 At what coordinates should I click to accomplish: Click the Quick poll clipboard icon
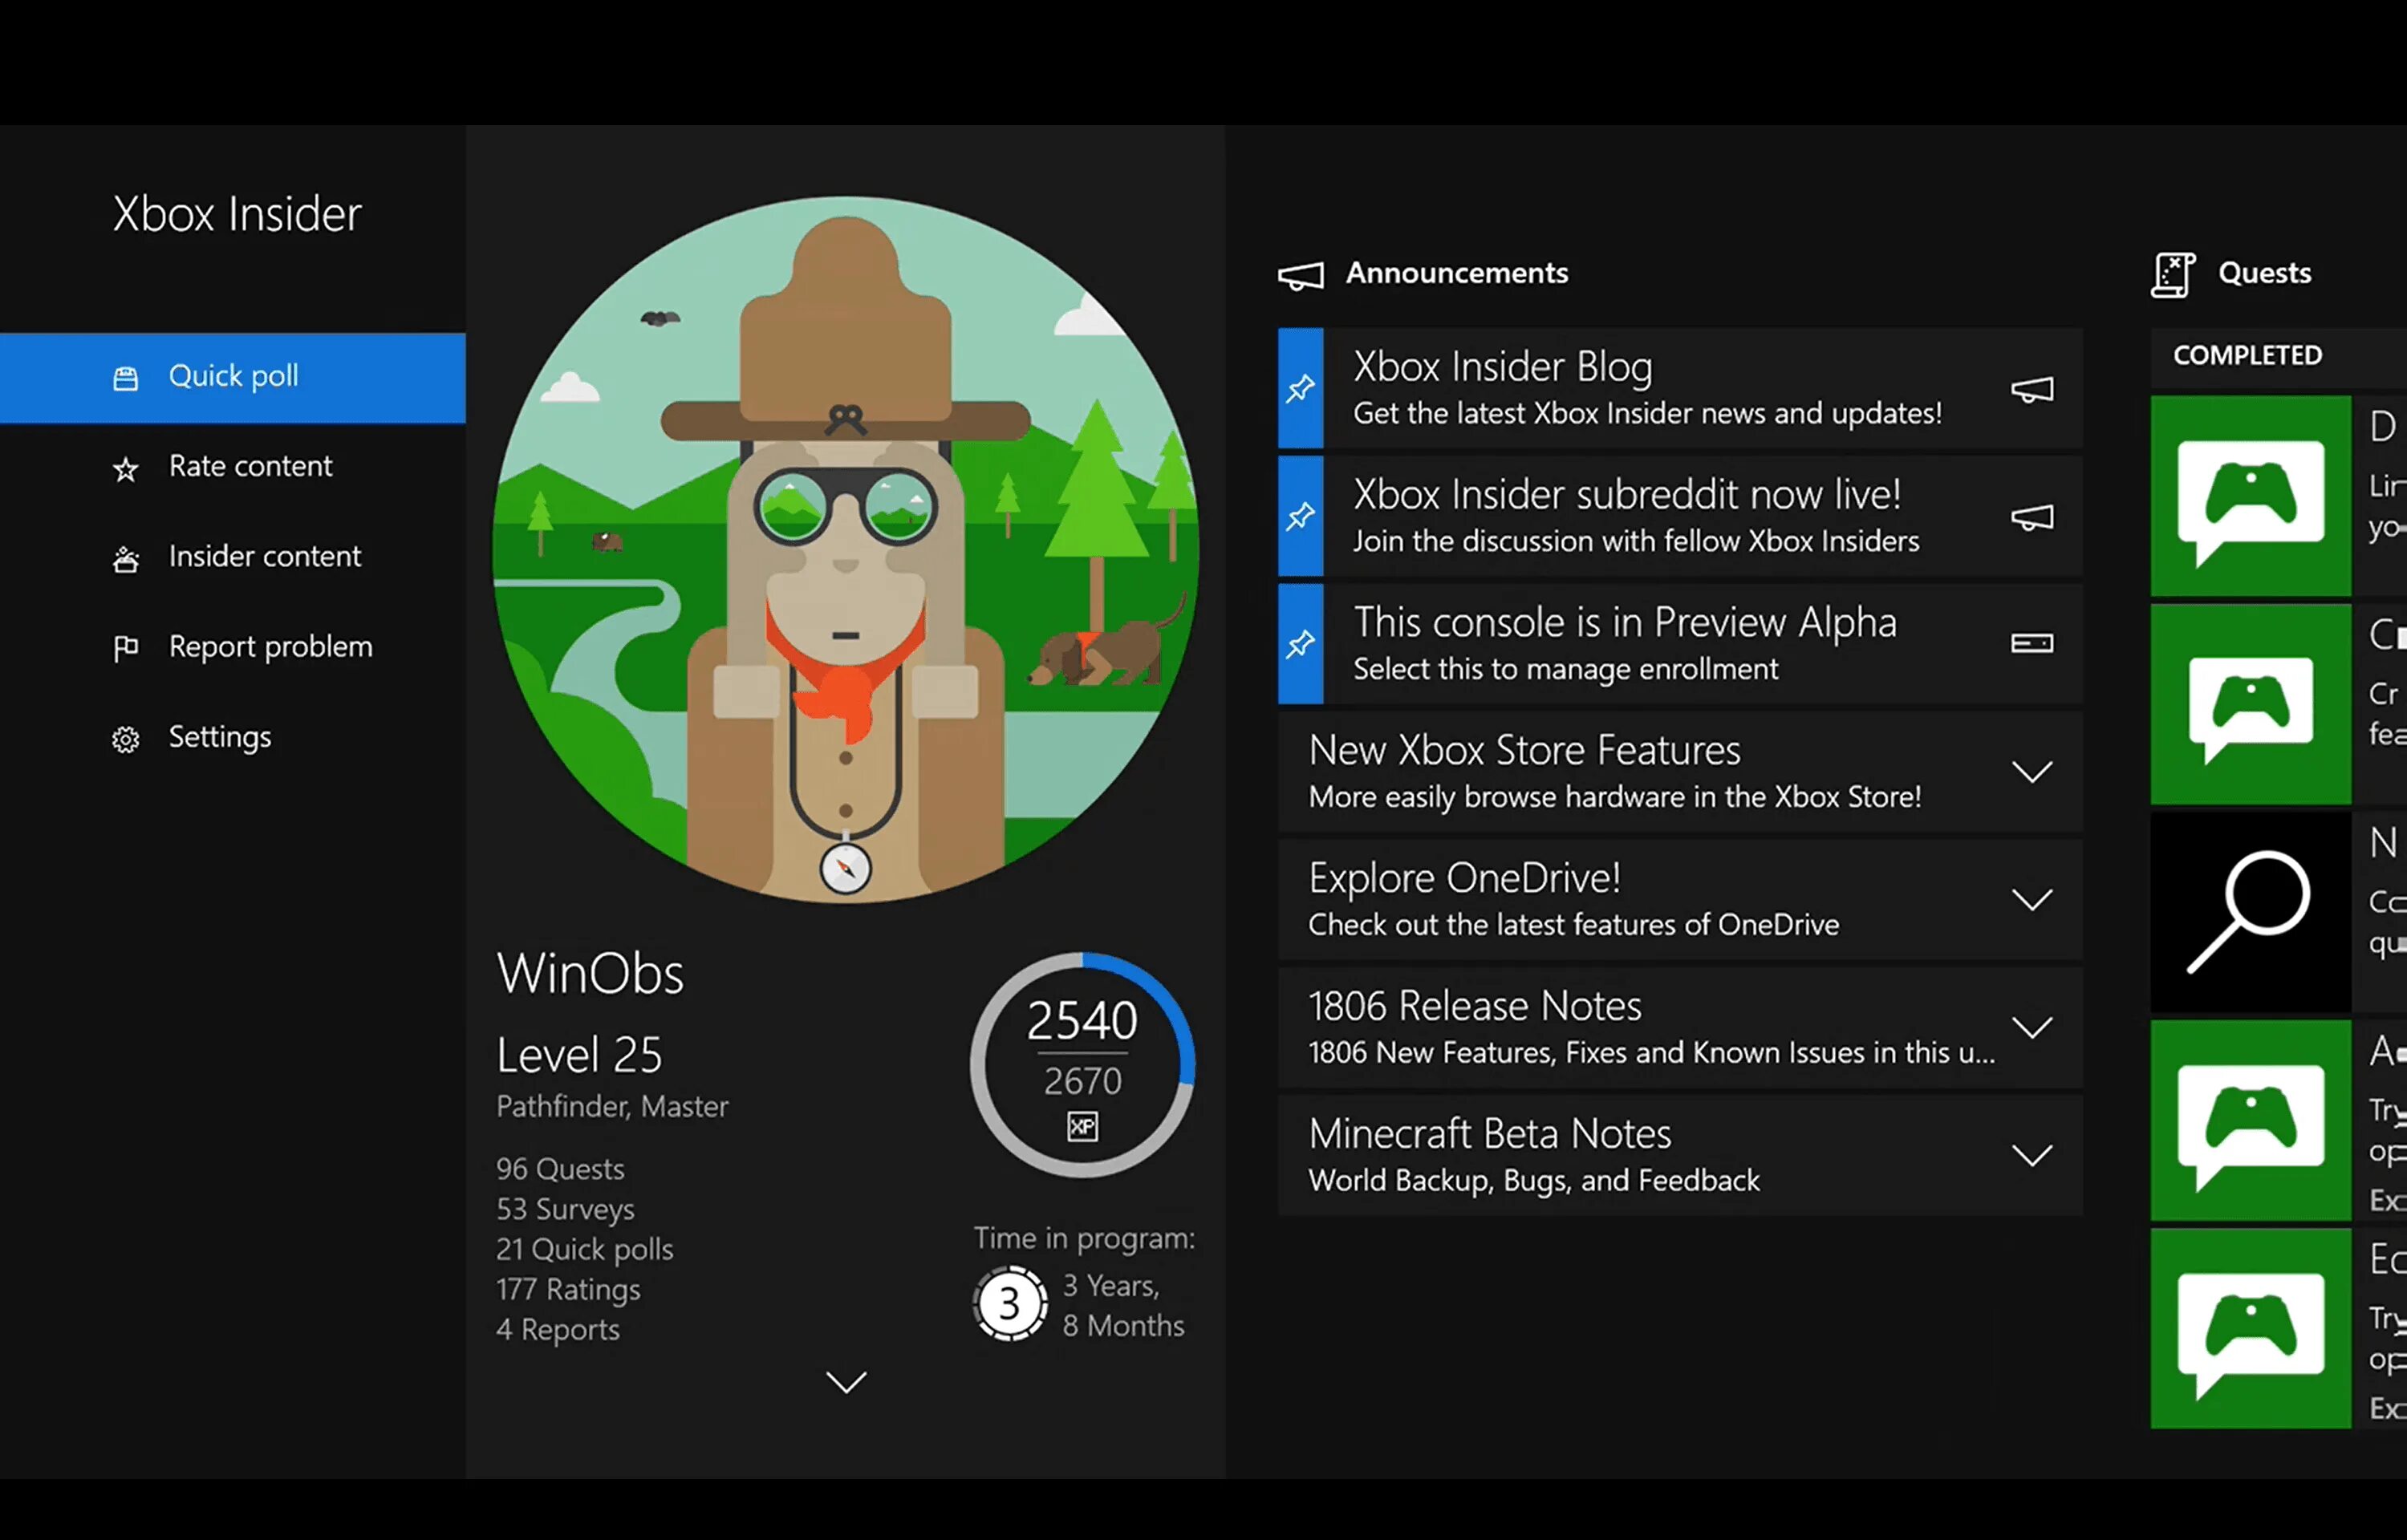tap(125, 378)
